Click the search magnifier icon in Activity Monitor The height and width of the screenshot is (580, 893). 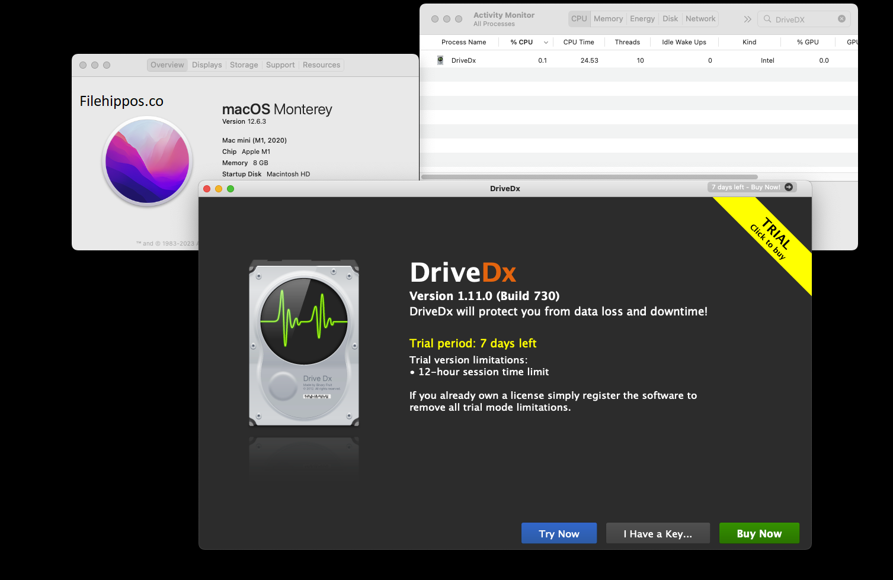[x=767, y=19]
